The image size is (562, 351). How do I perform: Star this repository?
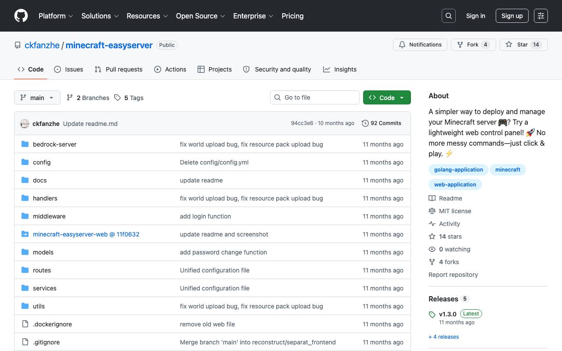pyautogui.click(x=524, y=45)
